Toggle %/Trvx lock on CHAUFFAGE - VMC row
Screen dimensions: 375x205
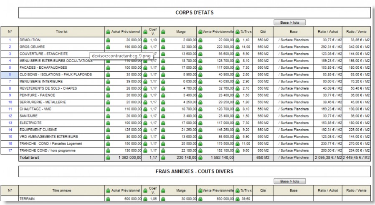pyautogui.click(x=238, y=110)
